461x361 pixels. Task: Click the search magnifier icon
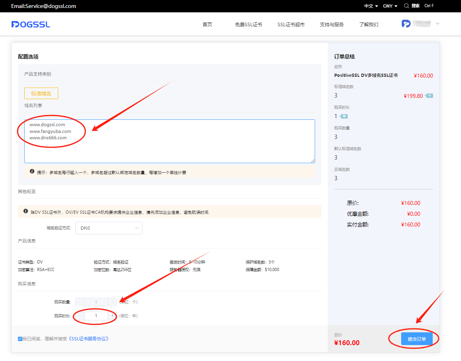[406, 6]
